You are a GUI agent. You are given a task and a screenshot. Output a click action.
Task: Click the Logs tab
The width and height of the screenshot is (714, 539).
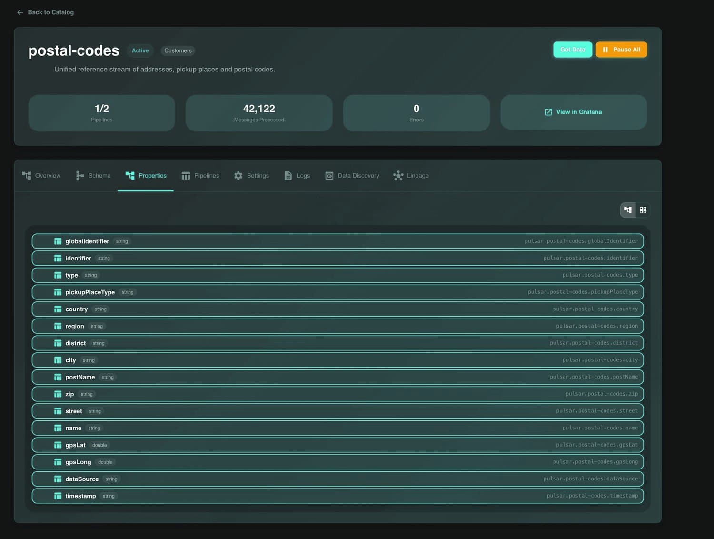click(x=297, y=176)
